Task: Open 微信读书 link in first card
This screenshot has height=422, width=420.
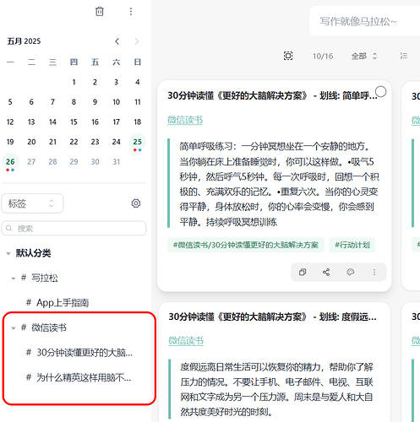Action: pos(185,120)
